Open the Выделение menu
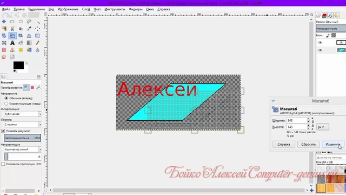The image size is (346, 195). click(37, 9)
